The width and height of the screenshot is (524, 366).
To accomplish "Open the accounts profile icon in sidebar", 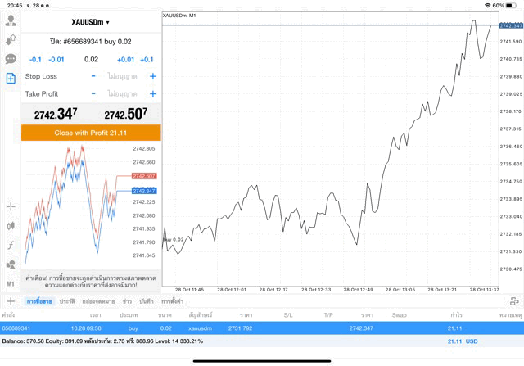I will click(x=11, y=20).
